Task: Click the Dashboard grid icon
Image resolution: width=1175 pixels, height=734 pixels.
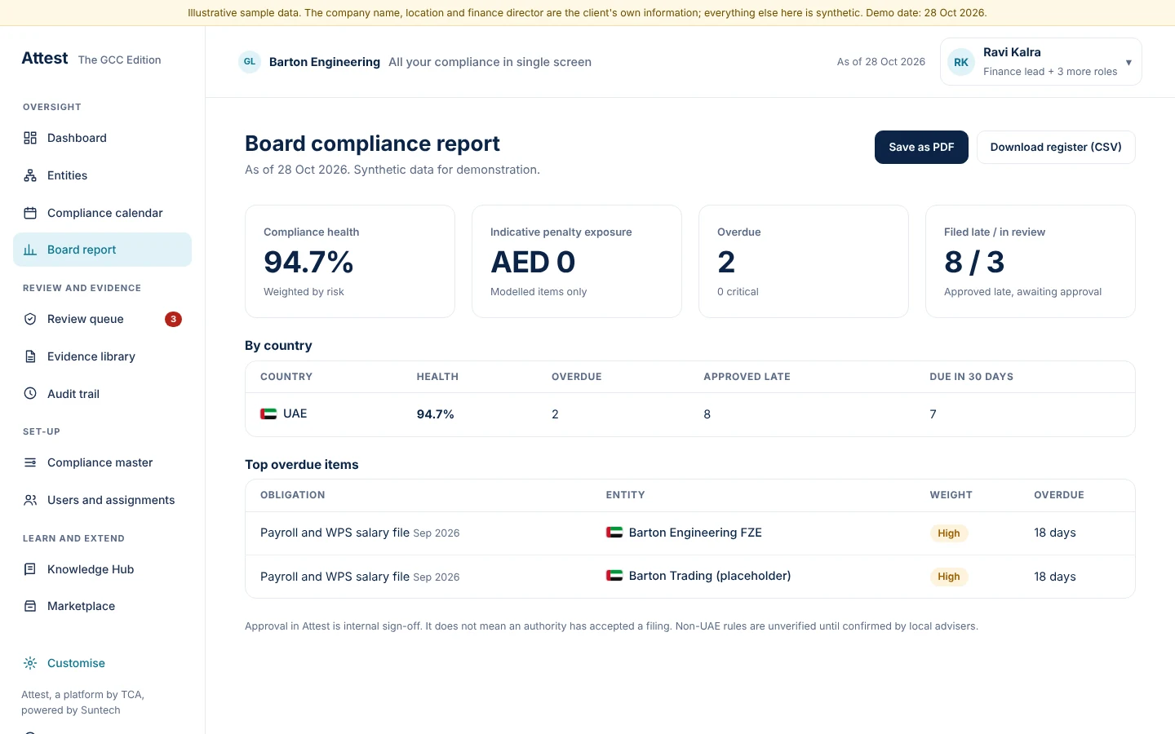Action: [30, 138]
